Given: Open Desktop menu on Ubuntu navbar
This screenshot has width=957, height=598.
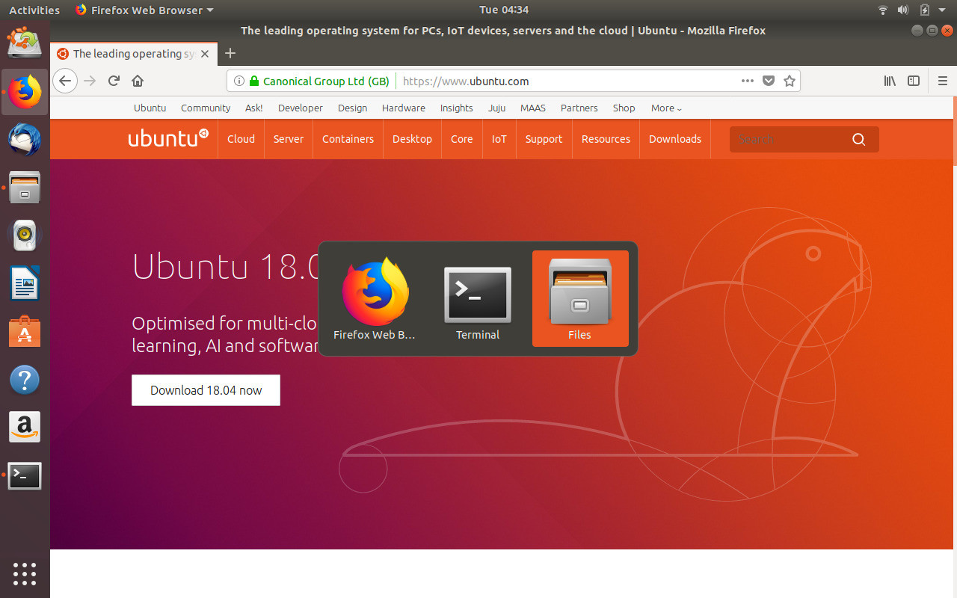Looking at the screenshot, I should [x=412, y=139].
